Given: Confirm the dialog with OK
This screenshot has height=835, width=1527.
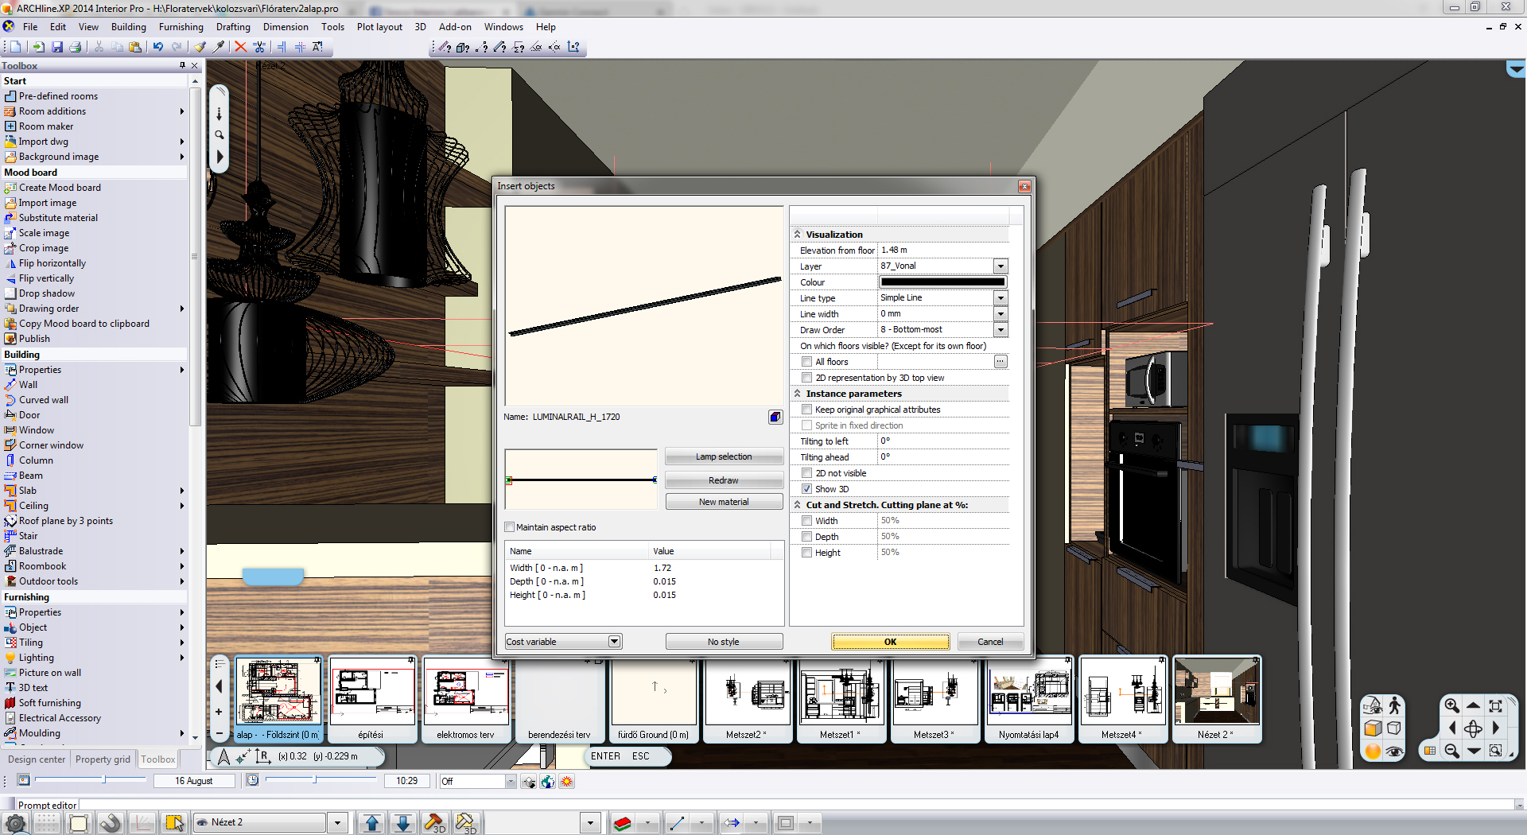Looking at the screenshot, I should coord(890,642).
